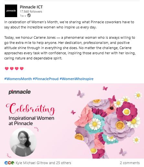
Task: Click the Celebrating script heading in image
Action: [30, 109]
